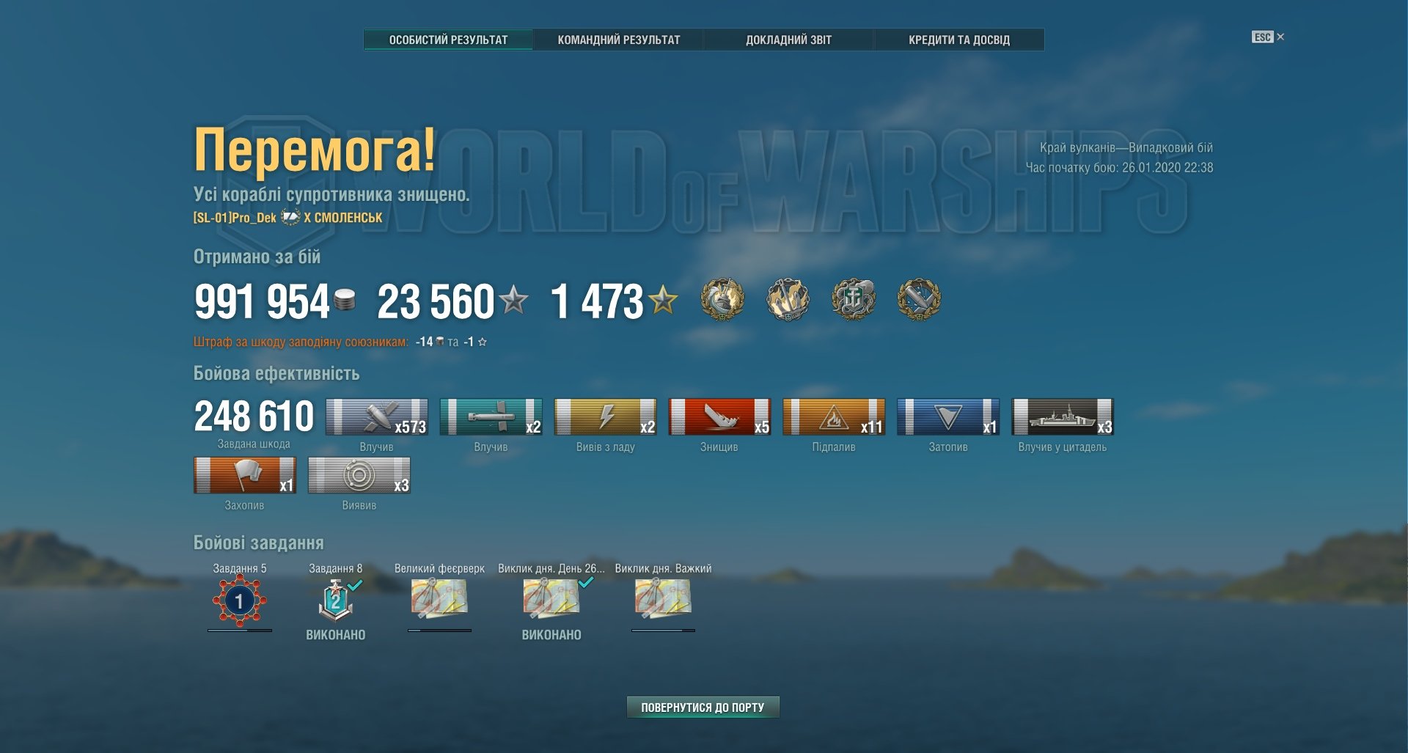The height and width of the screenshot is (753, 1408).
Task: Click the Виявив spotted ribbon
Action: click(359, 475)
